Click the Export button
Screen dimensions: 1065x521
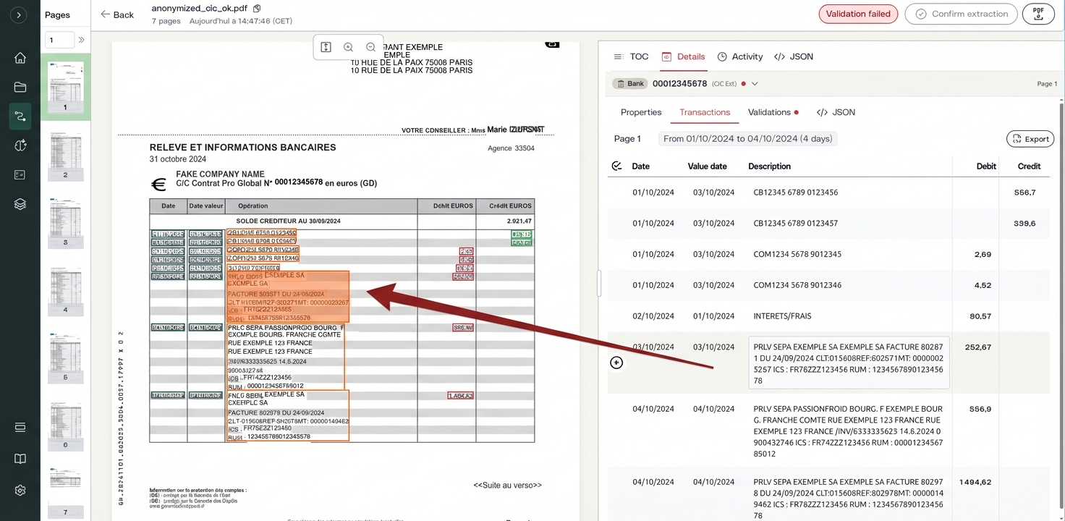pyautogui.click(x=1030, y=139)
